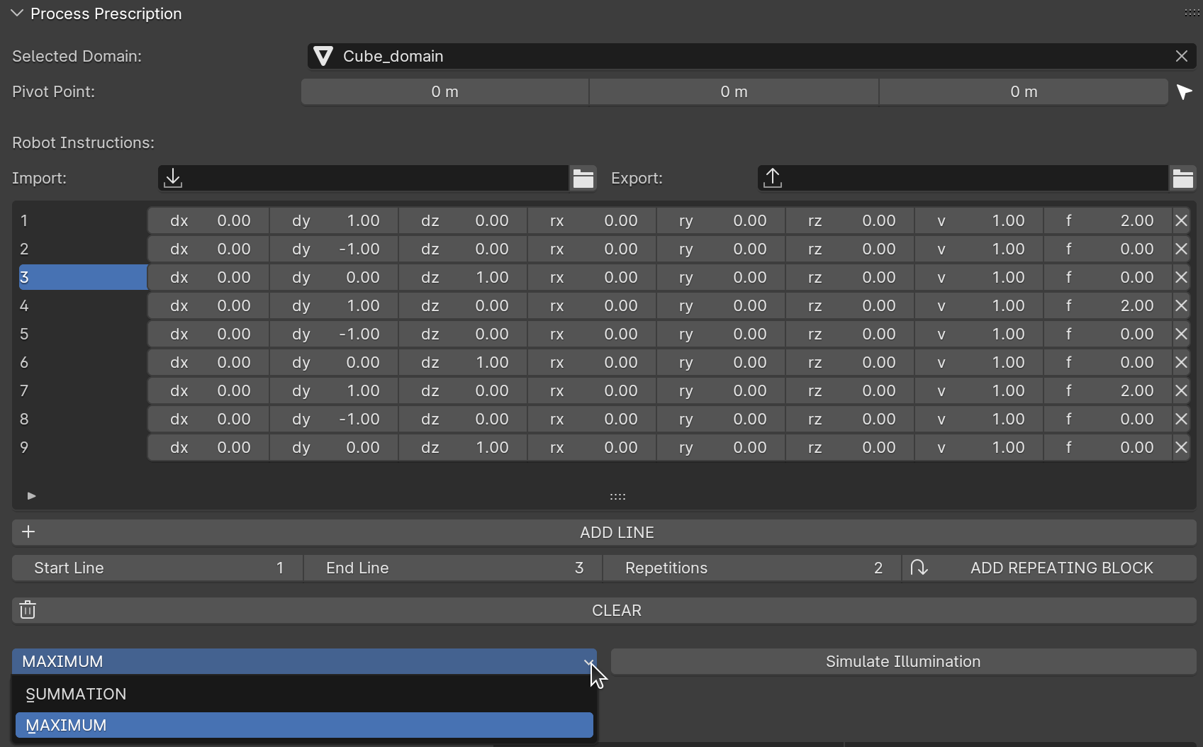1203x747 pixels.
Task: Remove instruction line 3
Action: (x=1181, y=277)
